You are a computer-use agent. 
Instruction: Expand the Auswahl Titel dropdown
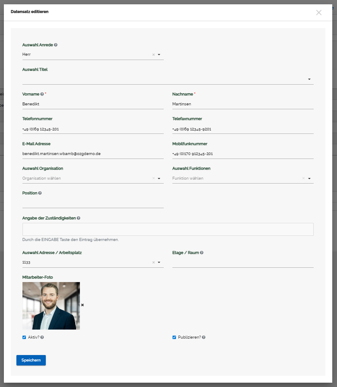pyautogui.click(x=309, y=79)
